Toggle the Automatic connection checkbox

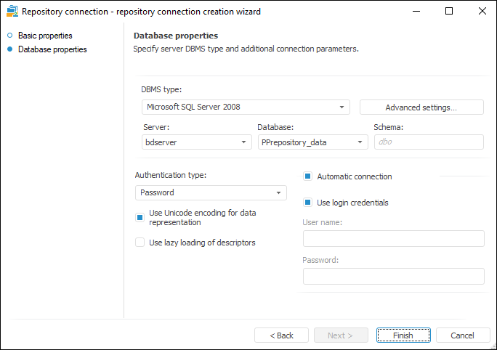[x=308, y=176]
